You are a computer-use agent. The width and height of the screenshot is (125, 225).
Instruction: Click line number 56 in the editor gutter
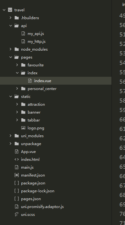(x=122, y=82)
